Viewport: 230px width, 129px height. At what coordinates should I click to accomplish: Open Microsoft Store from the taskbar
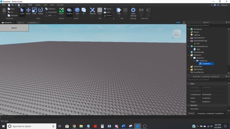(x=67, y=126)
